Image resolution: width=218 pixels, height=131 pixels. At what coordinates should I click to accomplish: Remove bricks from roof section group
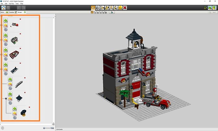(x=5, y=69)
